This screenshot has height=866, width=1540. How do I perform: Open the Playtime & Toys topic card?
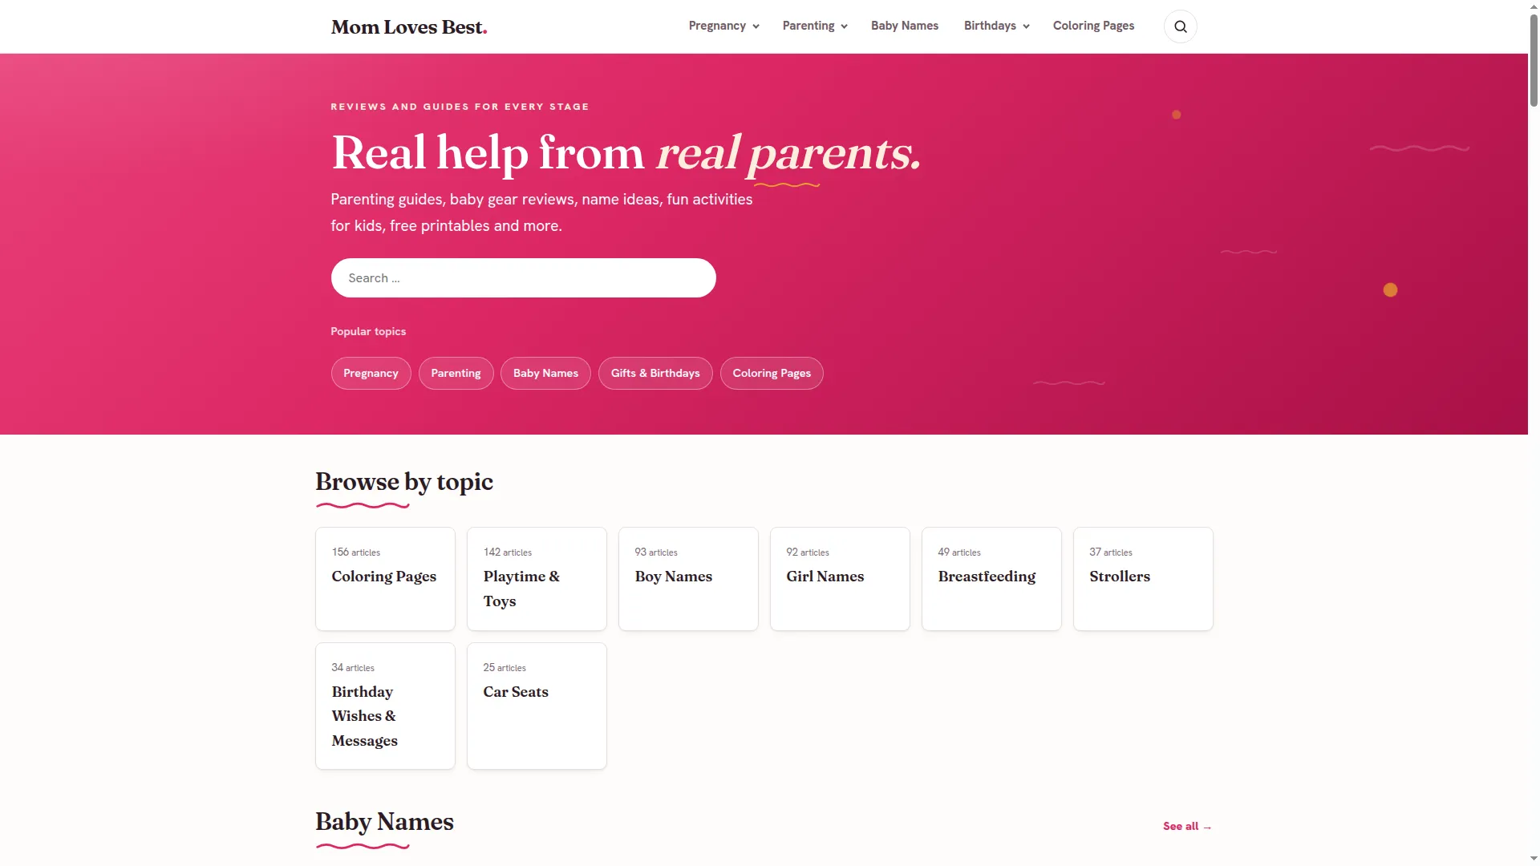[x=537, y=579]
